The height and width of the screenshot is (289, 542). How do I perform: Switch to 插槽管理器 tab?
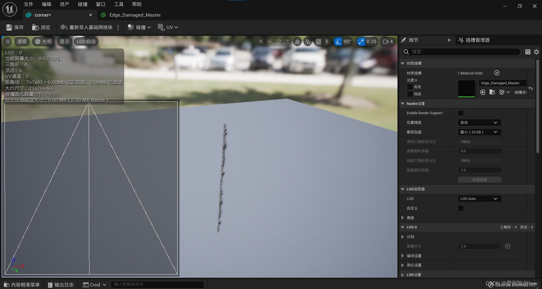(x=474, y=40)
